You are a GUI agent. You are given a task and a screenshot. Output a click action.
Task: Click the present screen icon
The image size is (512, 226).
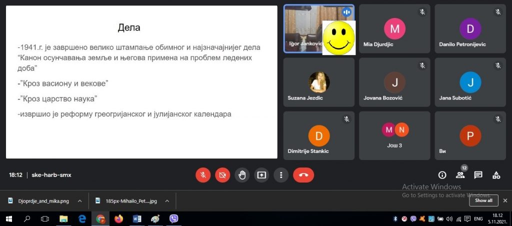click(x=261, y=175)
